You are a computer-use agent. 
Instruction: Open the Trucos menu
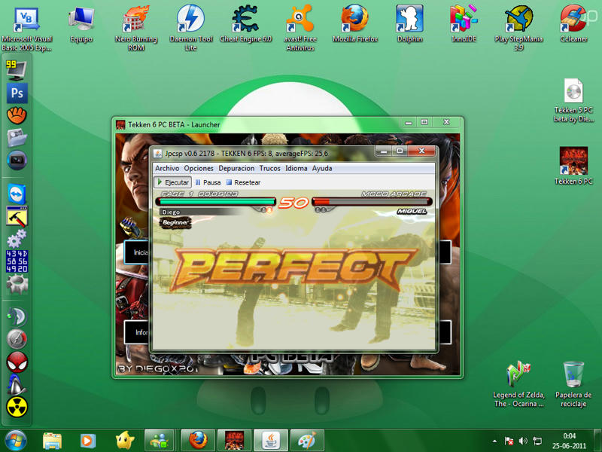[270, 168]
